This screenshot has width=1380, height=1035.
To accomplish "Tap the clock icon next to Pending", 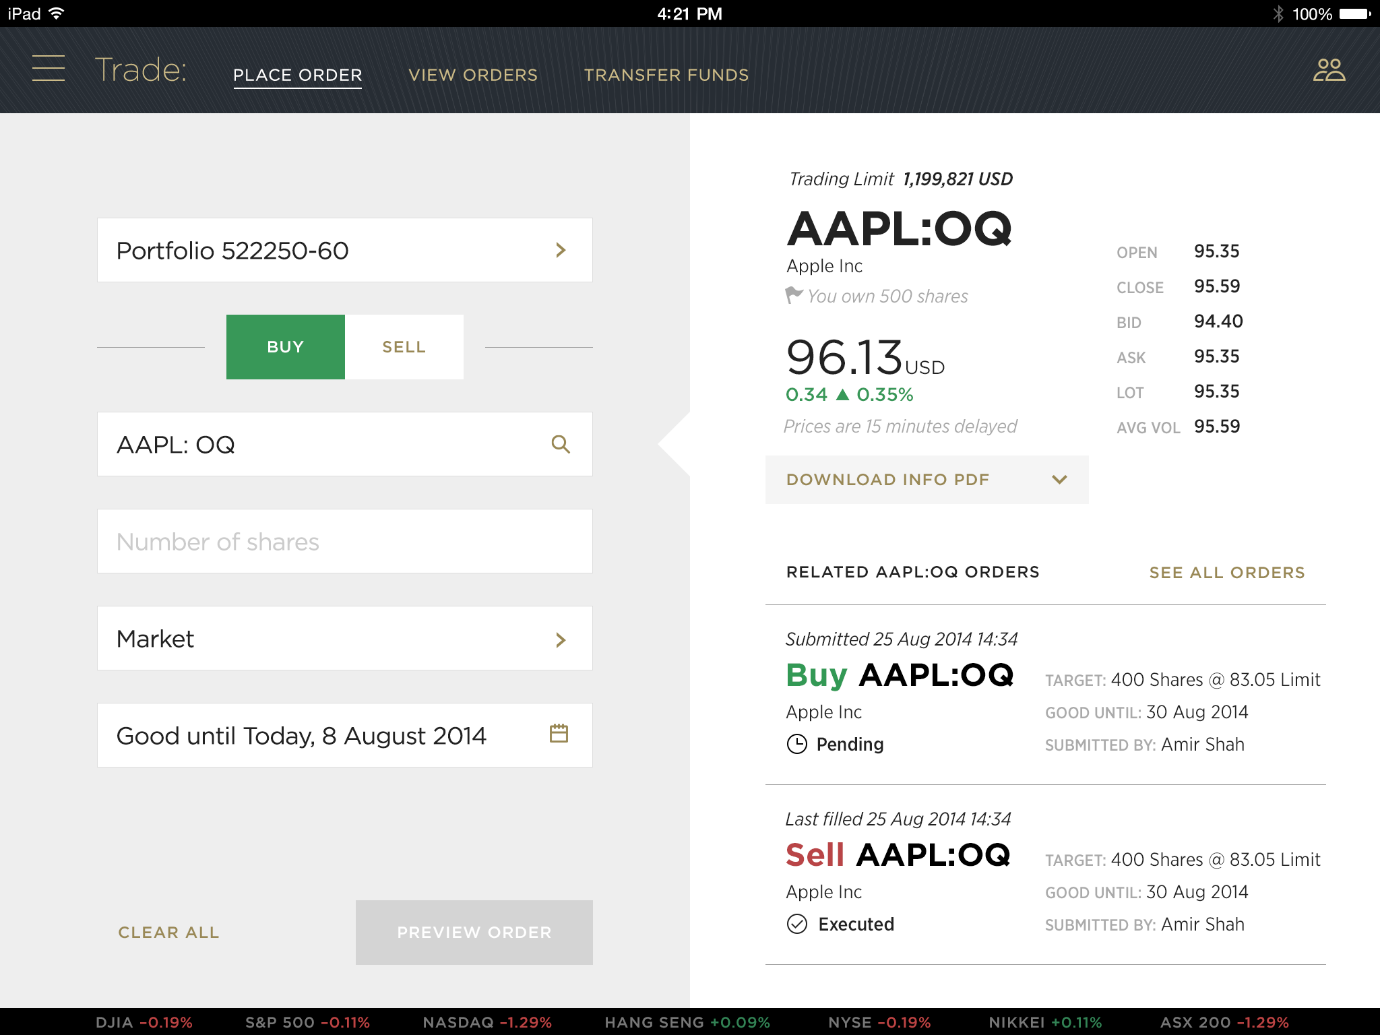I will pos(796,744).
